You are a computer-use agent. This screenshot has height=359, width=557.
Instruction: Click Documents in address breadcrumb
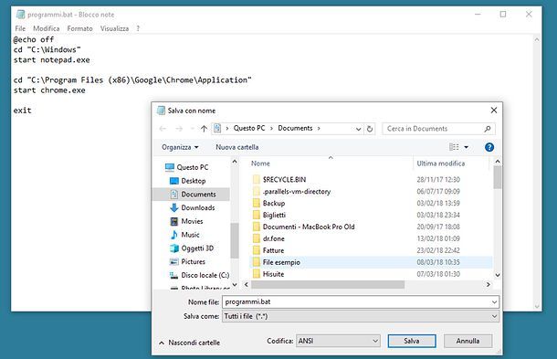295,128
